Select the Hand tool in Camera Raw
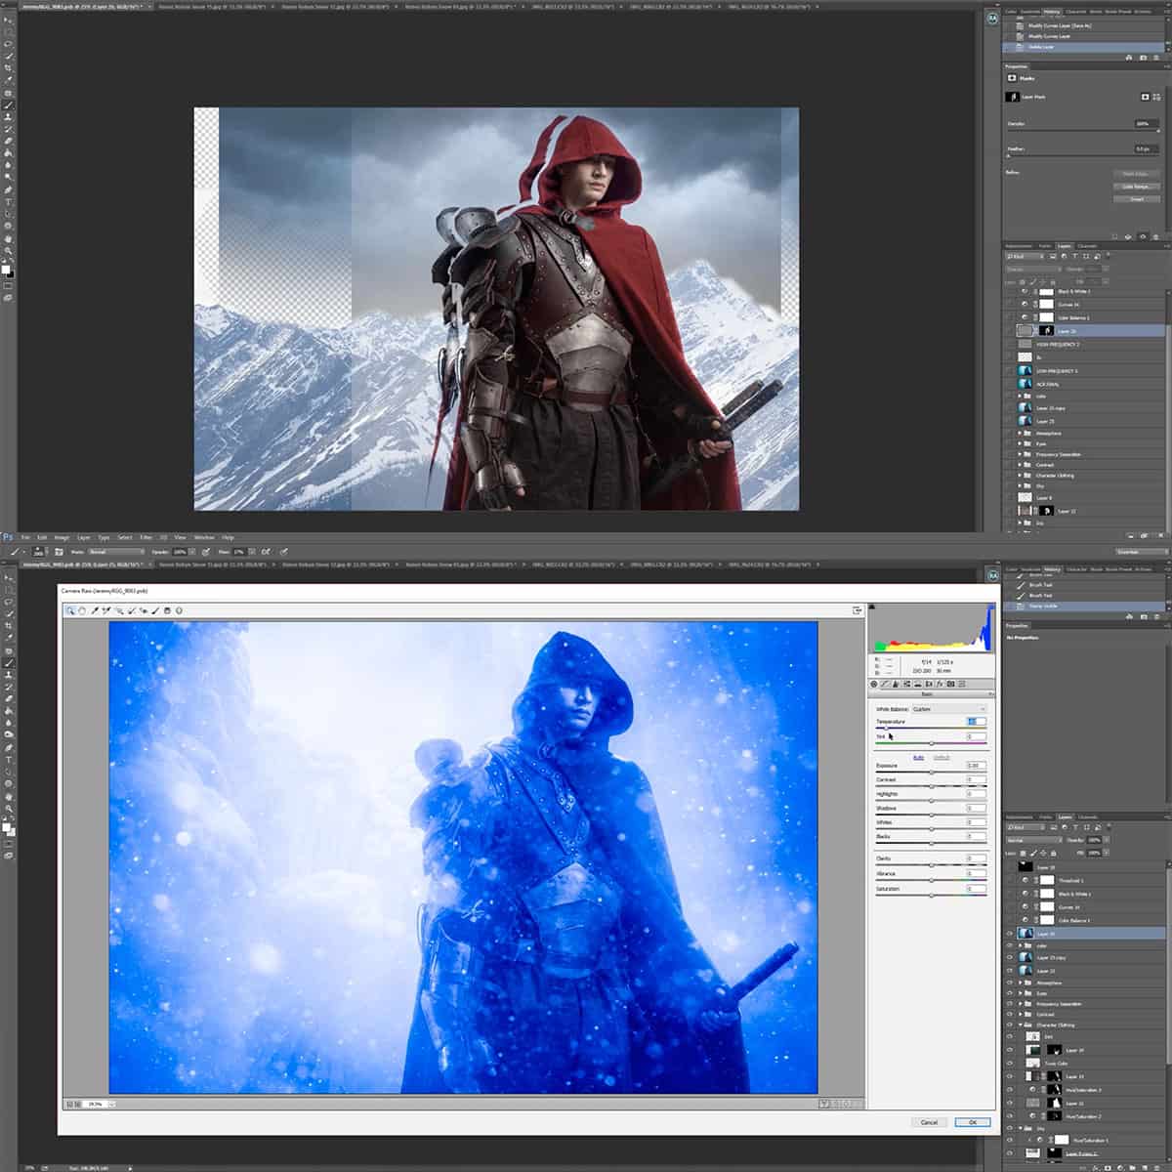Image resolution: width=1172 pixels, height=1172 pixels. point(82,610)
